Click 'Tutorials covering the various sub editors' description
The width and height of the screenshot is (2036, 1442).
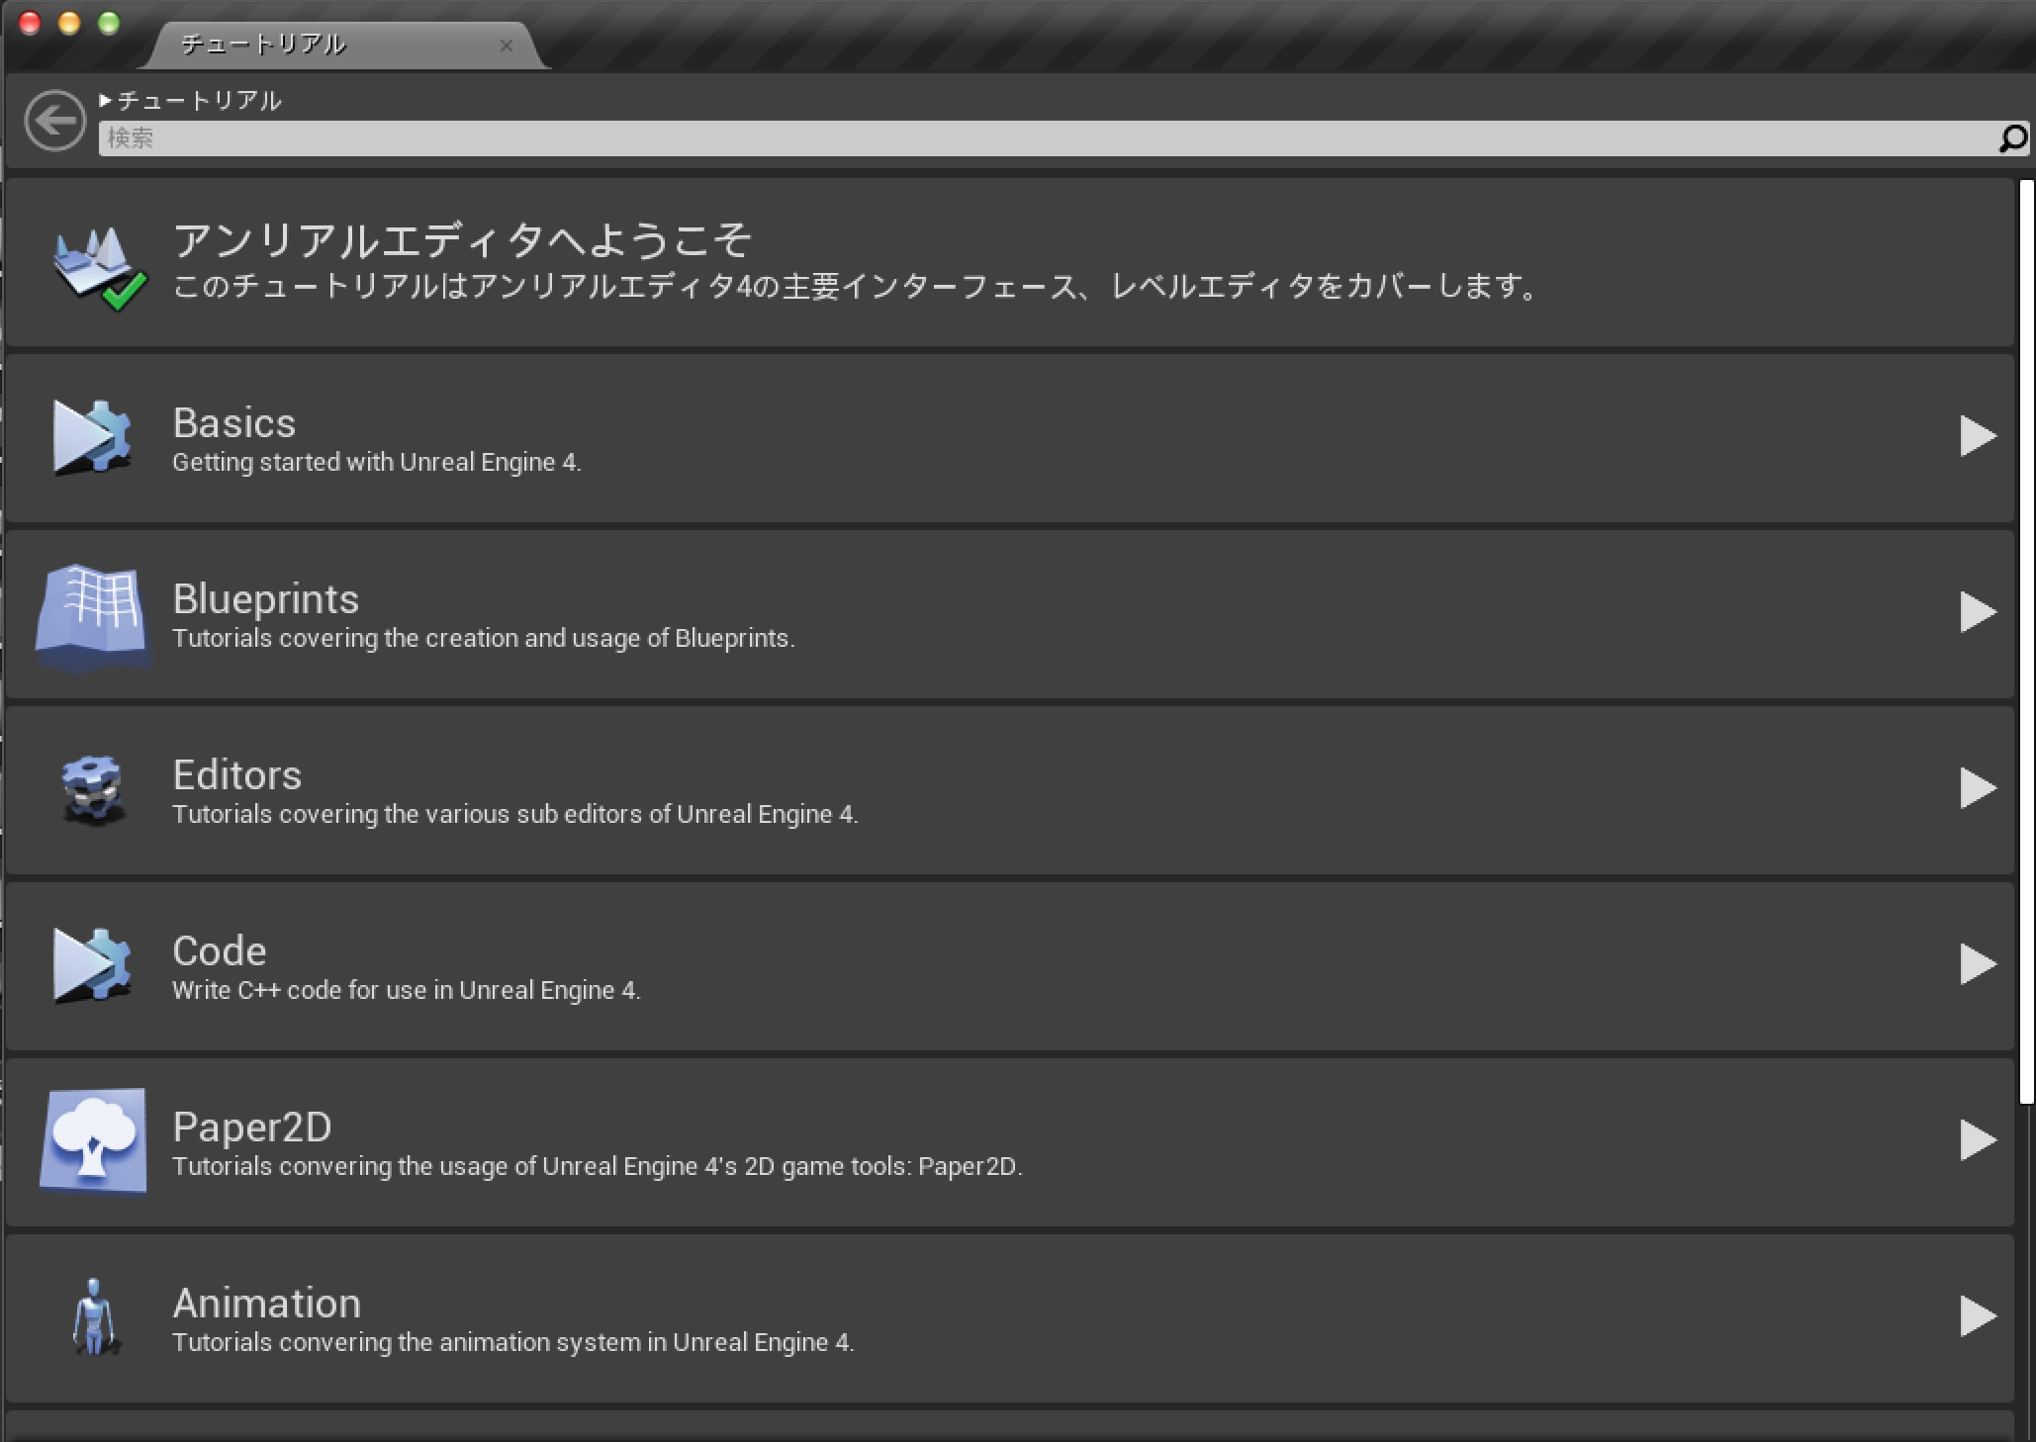[x=515, y=815]
